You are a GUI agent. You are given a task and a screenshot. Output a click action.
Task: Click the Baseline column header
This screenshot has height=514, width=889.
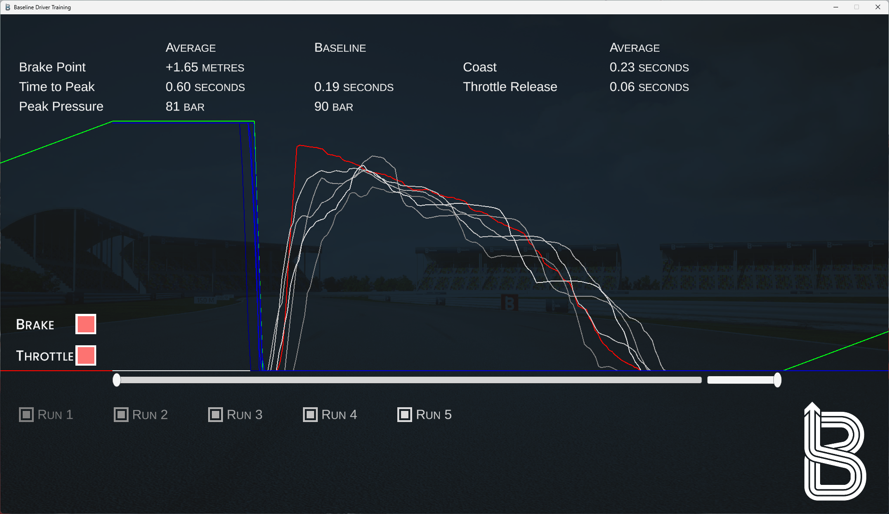click(x=340, y=48)
